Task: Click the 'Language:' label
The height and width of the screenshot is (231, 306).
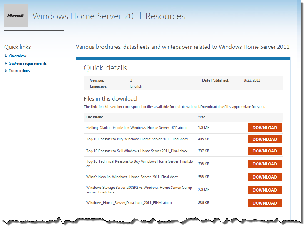Action: 99,86
